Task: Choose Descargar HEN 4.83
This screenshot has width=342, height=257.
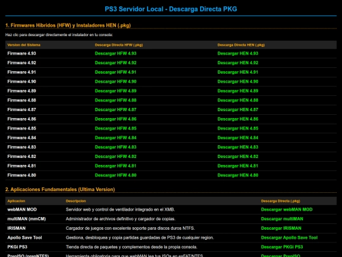Action: (237, 147)
